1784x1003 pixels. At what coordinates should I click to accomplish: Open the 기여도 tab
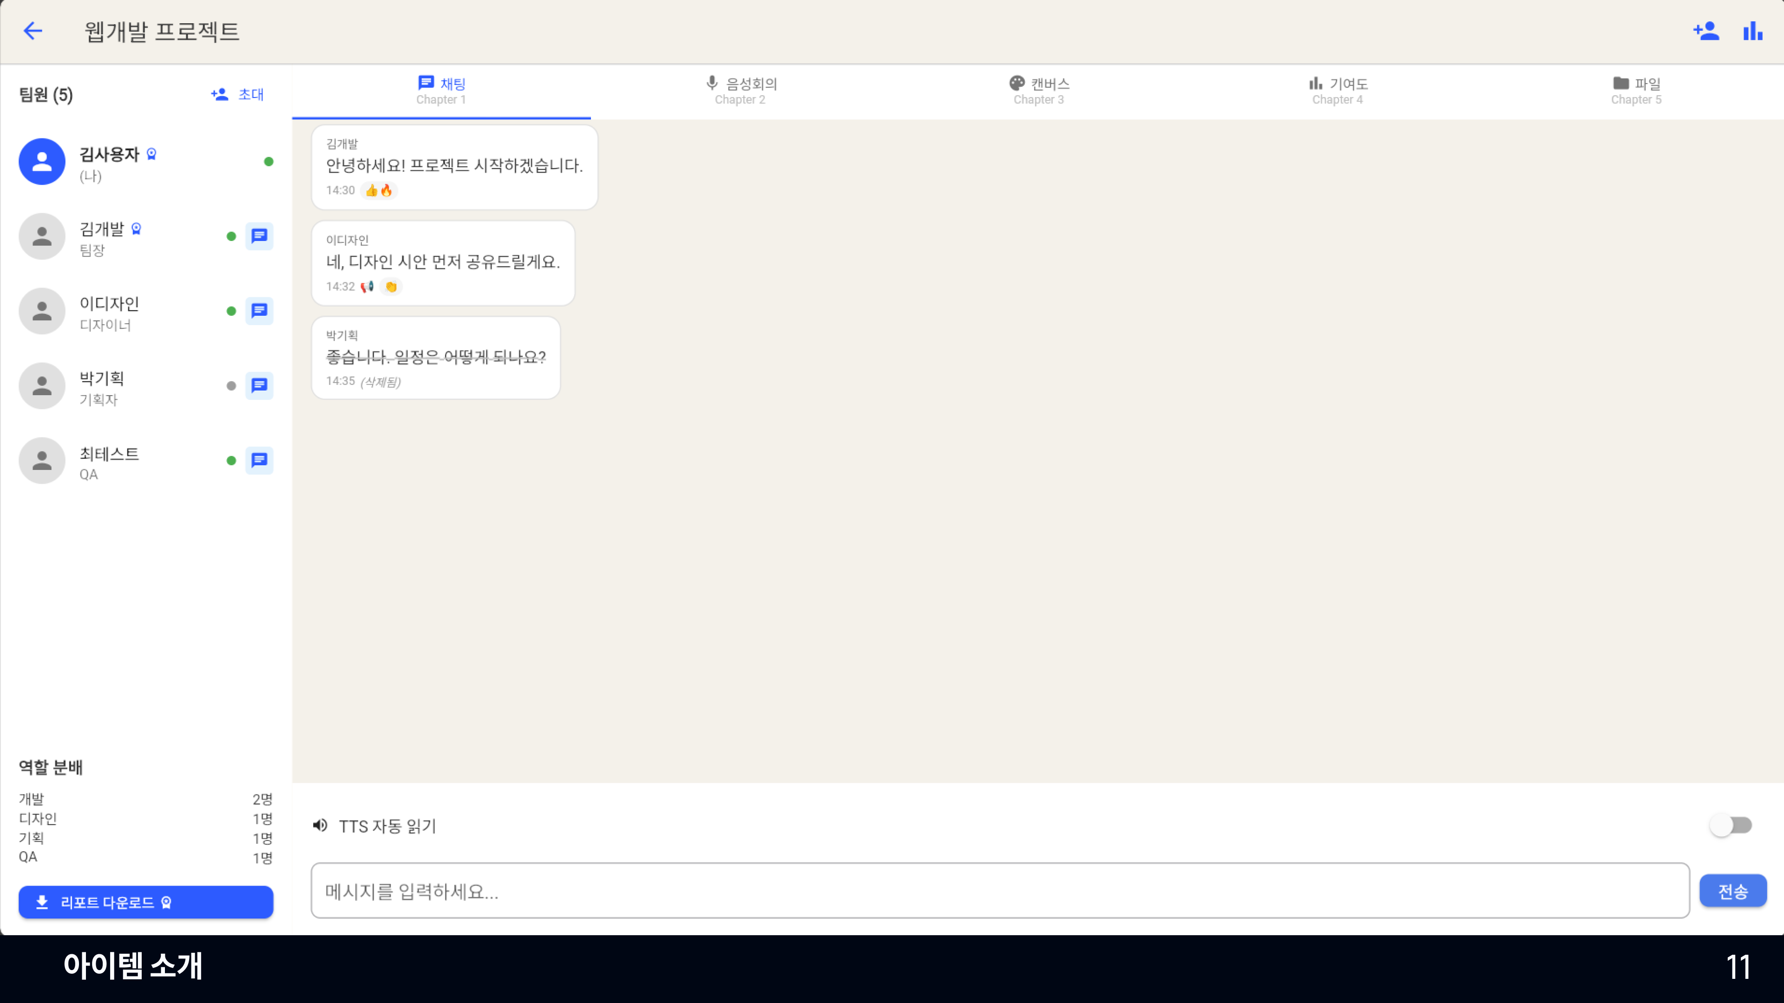click(x=1338, y=91)
